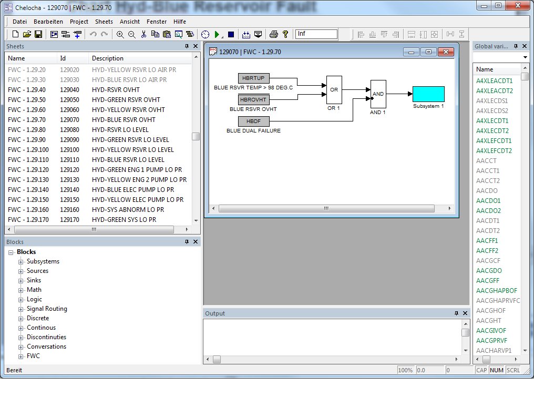Screen dimensions: 534x407
Task: Select the HBRTUP input block
Action: pyautogui.click(x=253, y=78)
